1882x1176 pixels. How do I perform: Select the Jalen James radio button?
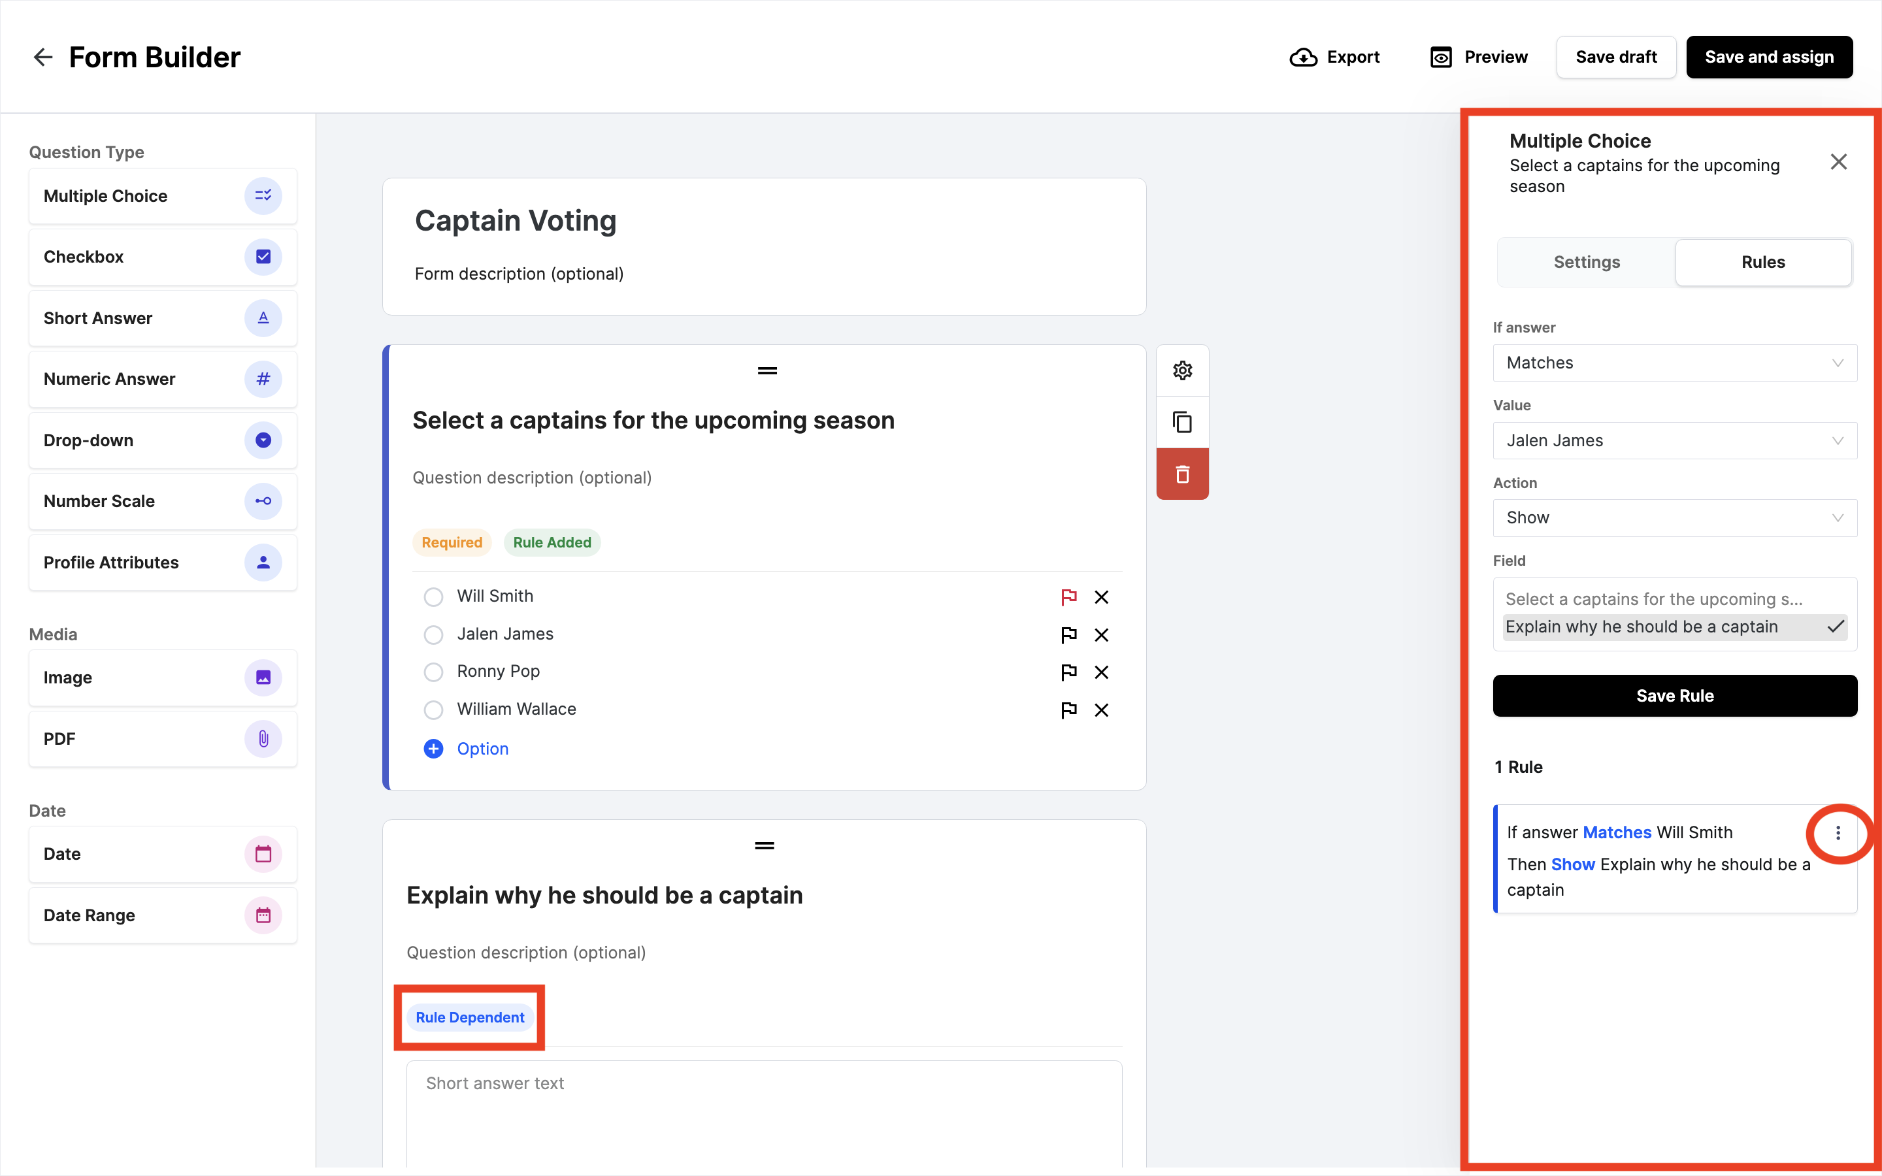(433, 634)
